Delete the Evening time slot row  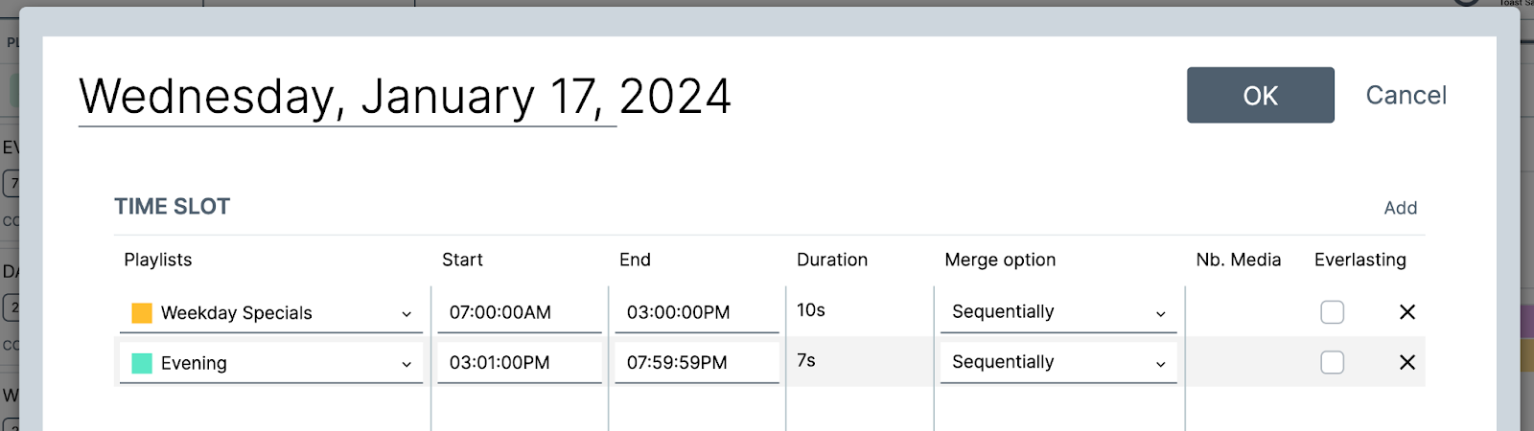(x=1406, y=362)
